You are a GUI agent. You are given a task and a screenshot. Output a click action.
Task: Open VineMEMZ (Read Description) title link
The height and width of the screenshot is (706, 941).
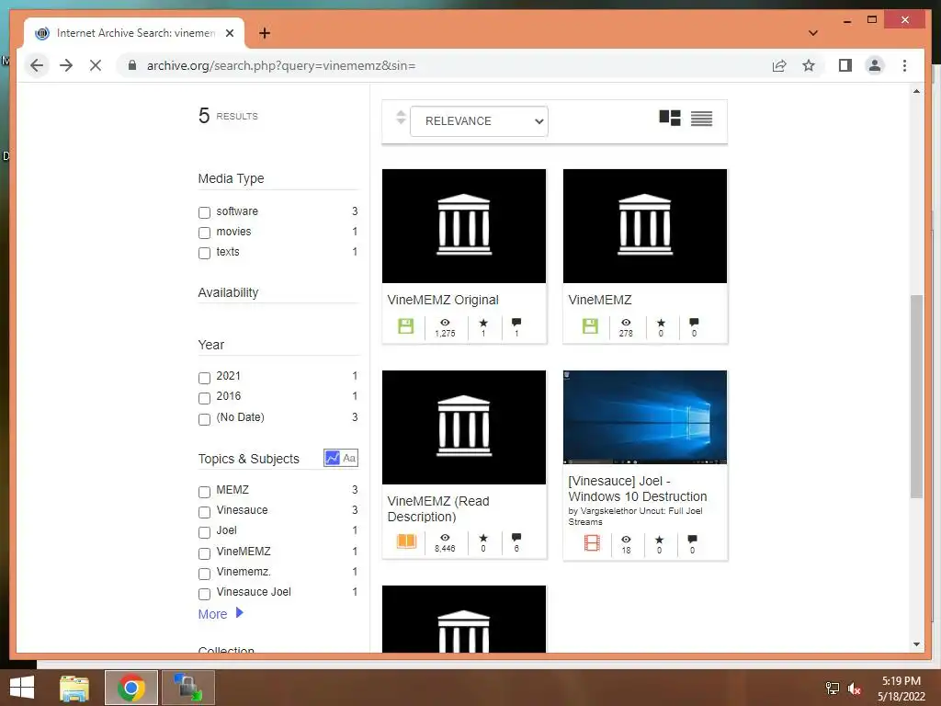438,508
